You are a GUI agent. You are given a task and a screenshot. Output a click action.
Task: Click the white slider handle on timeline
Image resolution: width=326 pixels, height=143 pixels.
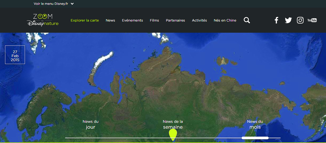(255, 138)
